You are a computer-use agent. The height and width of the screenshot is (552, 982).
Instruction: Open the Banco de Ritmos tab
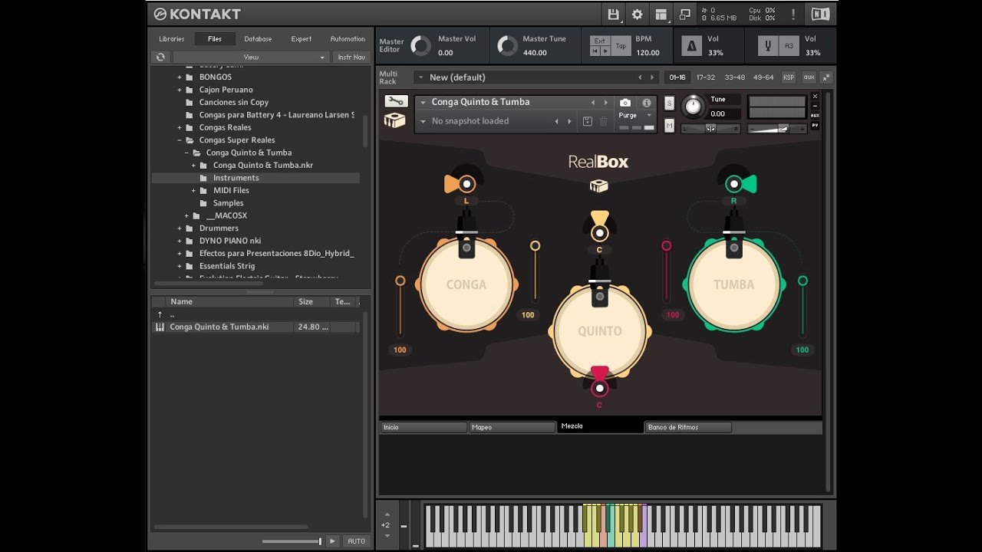pyautogui.click(x=688, y=427)
